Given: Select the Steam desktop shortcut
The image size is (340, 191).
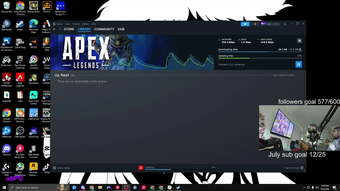Looking at the screenshot, I should pos(20,25).
